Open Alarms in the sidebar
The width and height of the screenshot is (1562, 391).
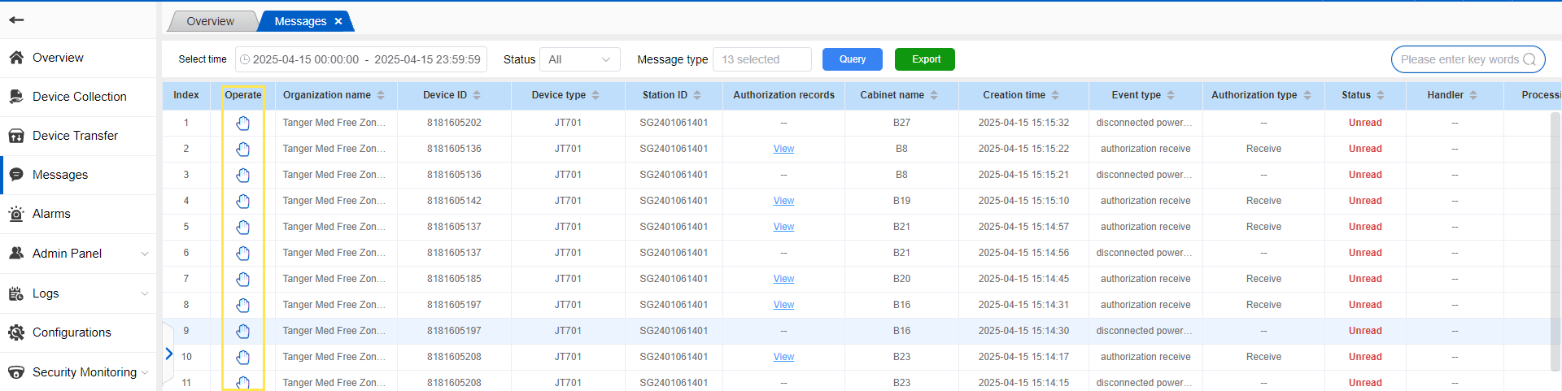(51, 214)
